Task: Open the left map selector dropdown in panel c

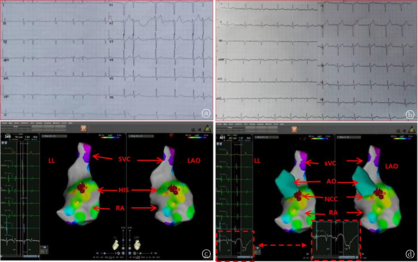Action: coord(54,136)
